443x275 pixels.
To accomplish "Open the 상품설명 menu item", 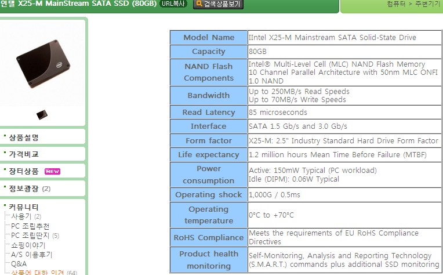I will point(24,137).
